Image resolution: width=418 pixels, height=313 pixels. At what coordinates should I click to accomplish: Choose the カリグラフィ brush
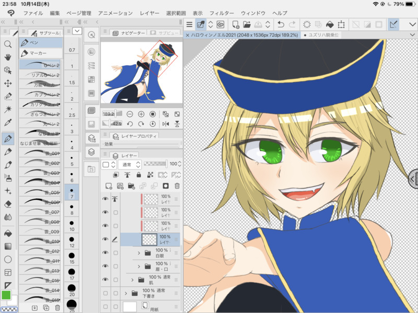pos(40,104)
